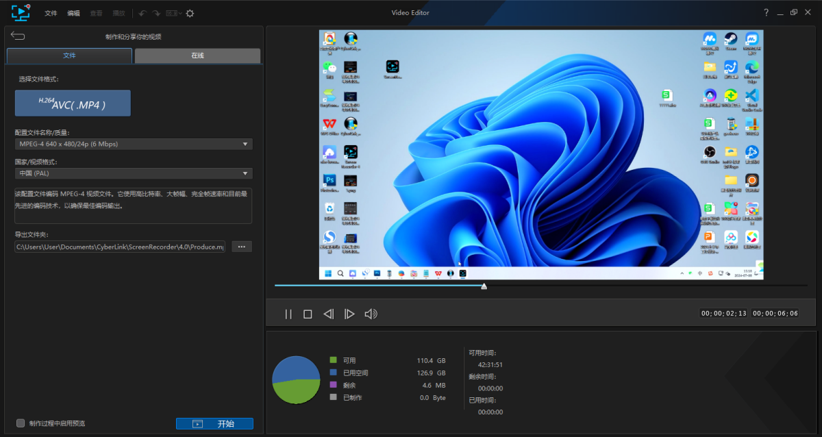Click the green 可用 legend swatch

click(x=333, y=360)
